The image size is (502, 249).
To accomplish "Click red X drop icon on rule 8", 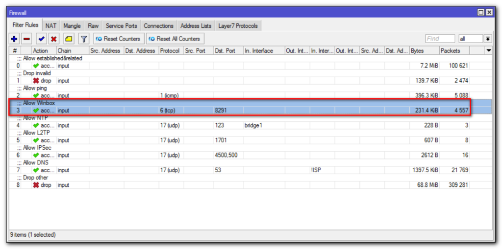I will (36, 185).
